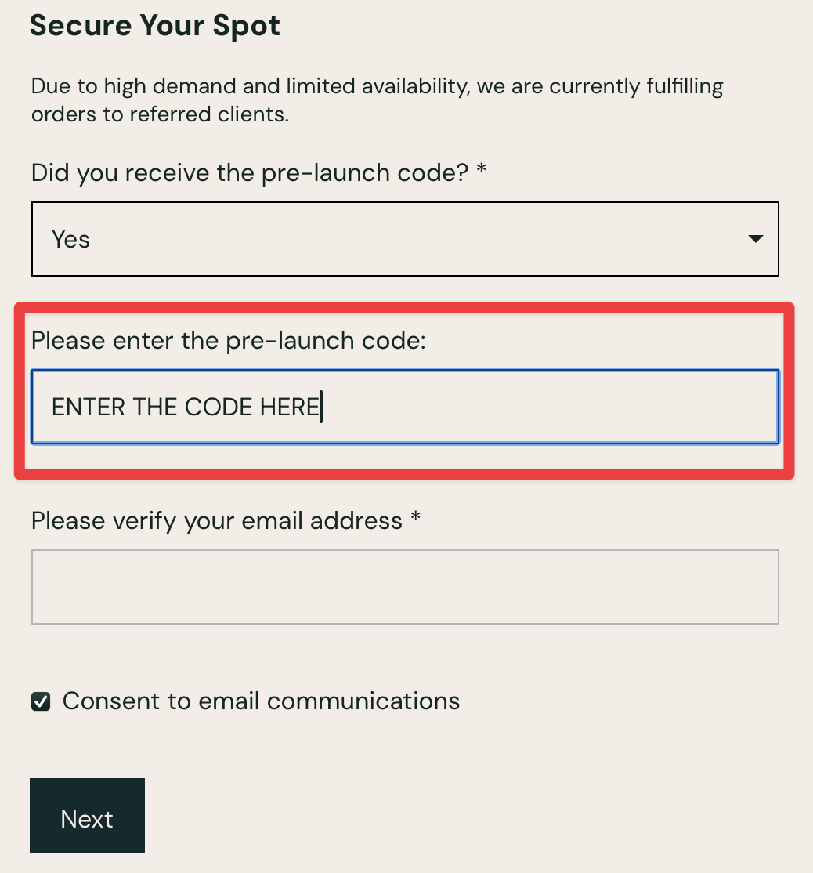Click the word "HERE" in the code field
The image size is (813, 873).
click(x=289, y=408)
